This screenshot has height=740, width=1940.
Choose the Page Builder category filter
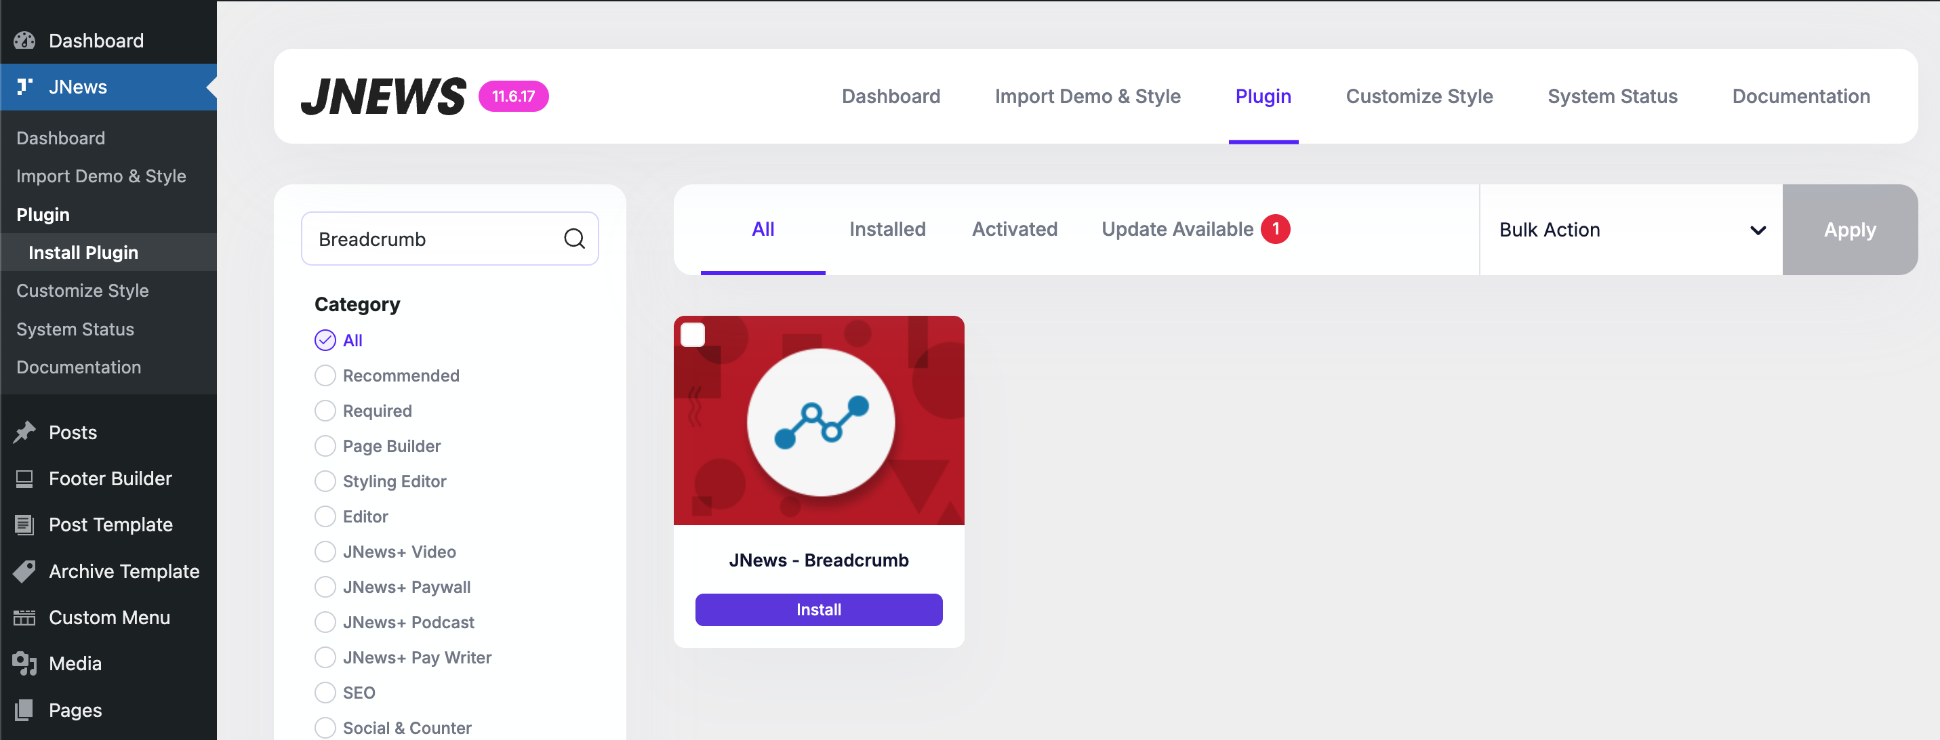click(x=325, y=446)
